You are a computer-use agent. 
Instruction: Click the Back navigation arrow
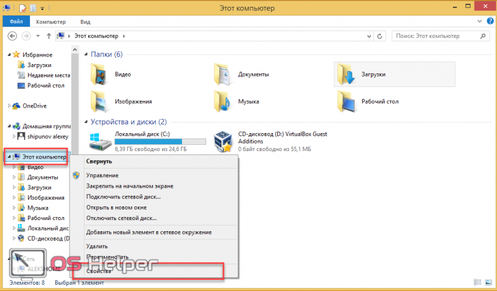12,36
